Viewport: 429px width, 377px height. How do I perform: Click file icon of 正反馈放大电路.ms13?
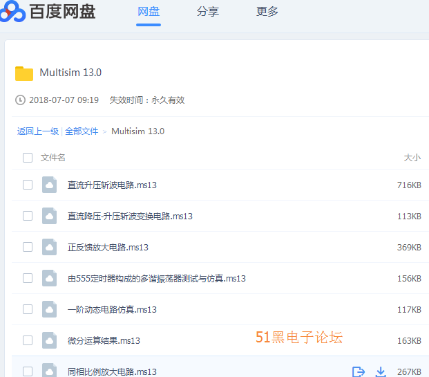click(49, 247)
